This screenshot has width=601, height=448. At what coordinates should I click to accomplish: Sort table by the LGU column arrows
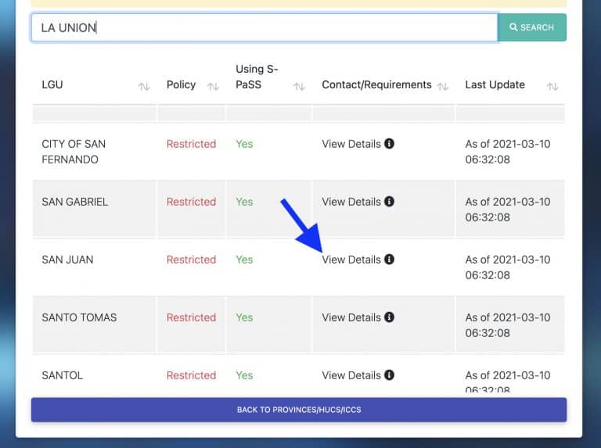pos(143,86)
